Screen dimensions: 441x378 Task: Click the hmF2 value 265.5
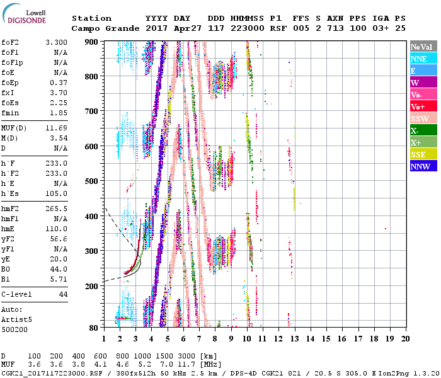point(57,209)
